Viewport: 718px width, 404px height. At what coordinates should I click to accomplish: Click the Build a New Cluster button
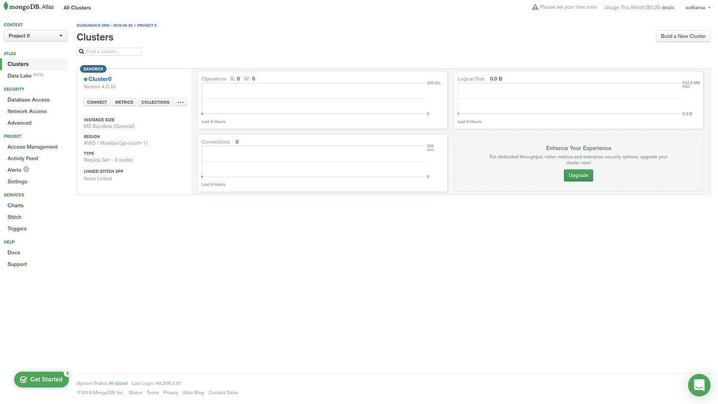(683, 36)
